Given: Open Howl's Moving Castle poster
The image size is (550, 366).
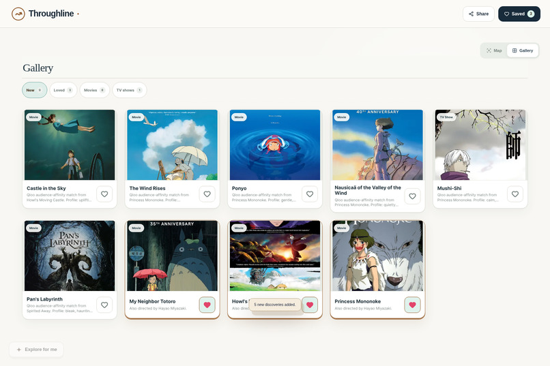Looking at the screenshot, I should tap(275, 256).
